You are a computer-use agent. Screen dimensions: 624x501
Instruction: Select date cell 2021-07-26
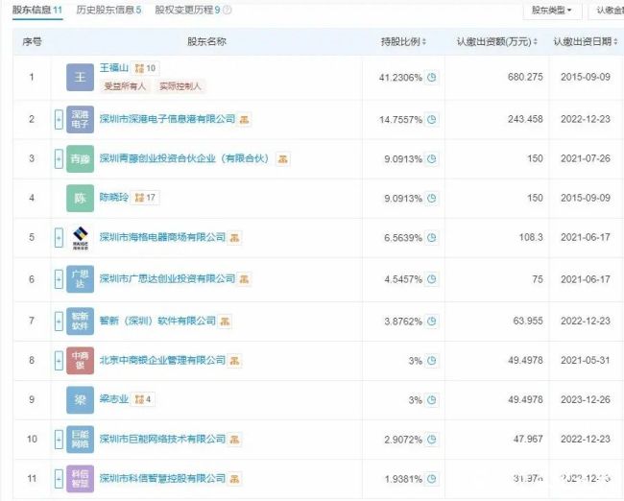tap(586, 158)
